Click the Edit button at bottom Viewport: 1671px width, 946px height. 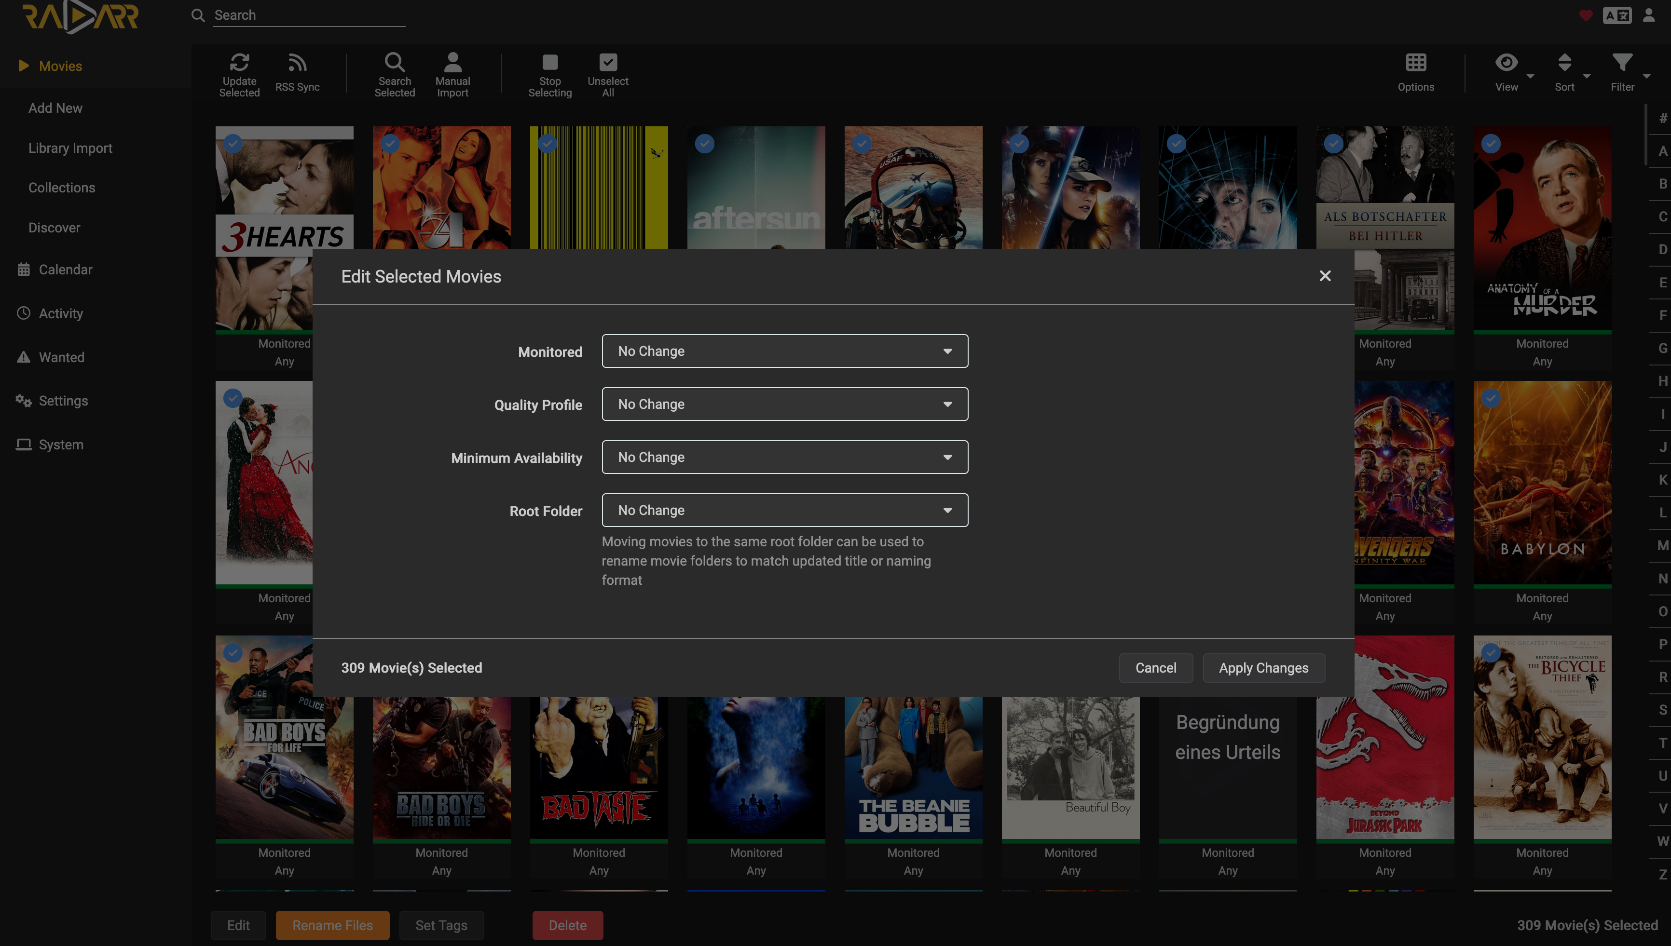(x=238, y=925)
